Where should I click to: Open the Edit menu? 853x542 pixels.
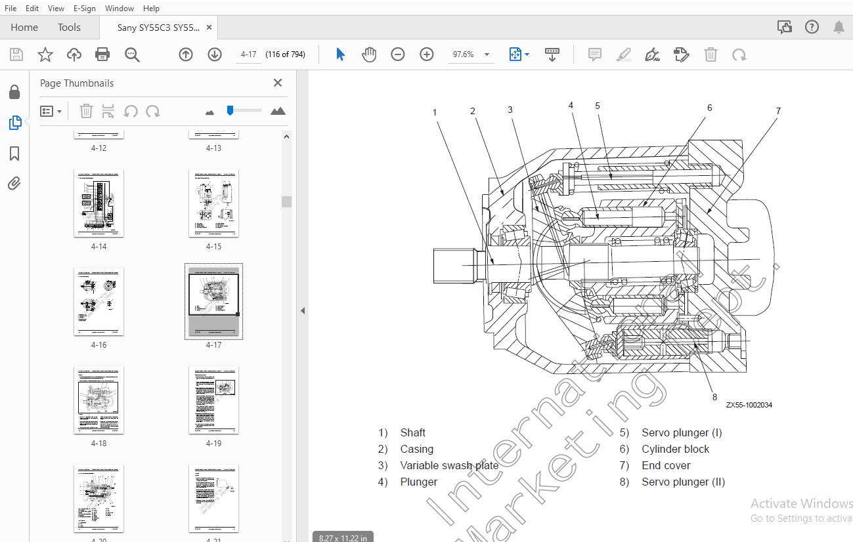coord(32,8)
